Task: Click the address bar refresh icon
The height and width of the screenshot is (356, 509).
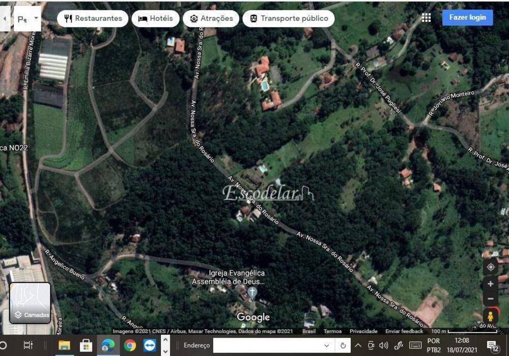Action: [343, 346]
